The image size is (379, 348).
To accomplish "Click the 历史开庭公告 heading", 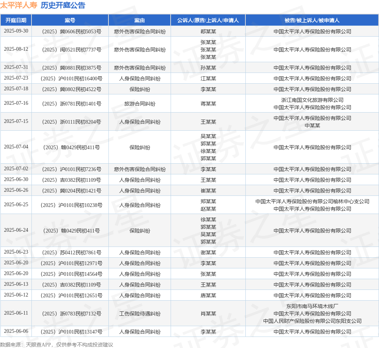I will tap(63, 5).
